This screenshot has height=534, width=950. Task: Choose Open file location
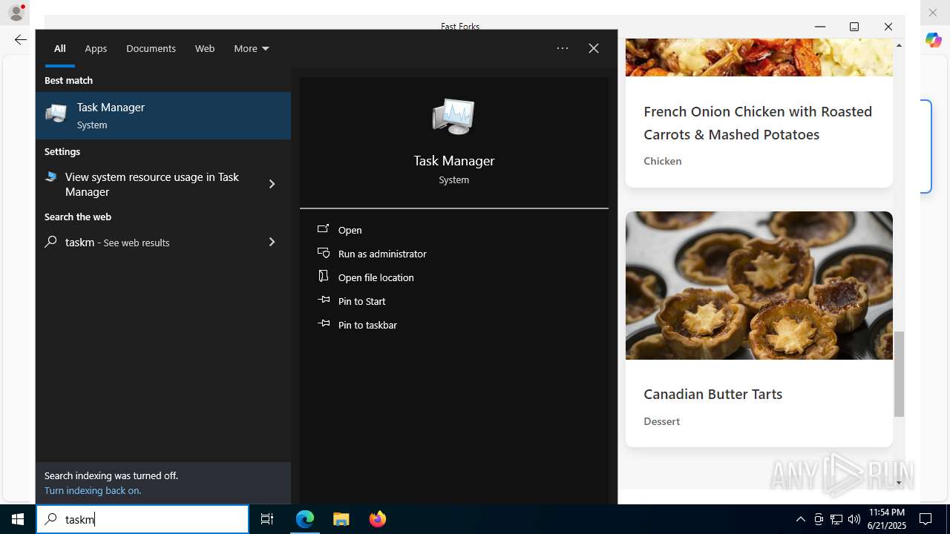point(376,277)
